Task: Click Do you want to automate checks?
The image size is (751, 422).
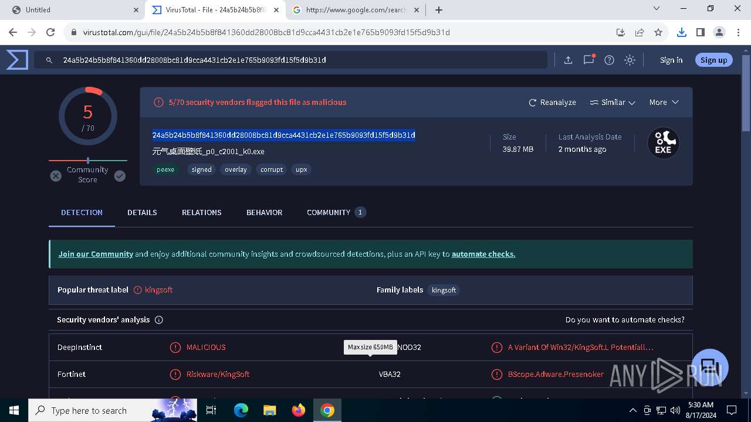Action: [625, 319]
